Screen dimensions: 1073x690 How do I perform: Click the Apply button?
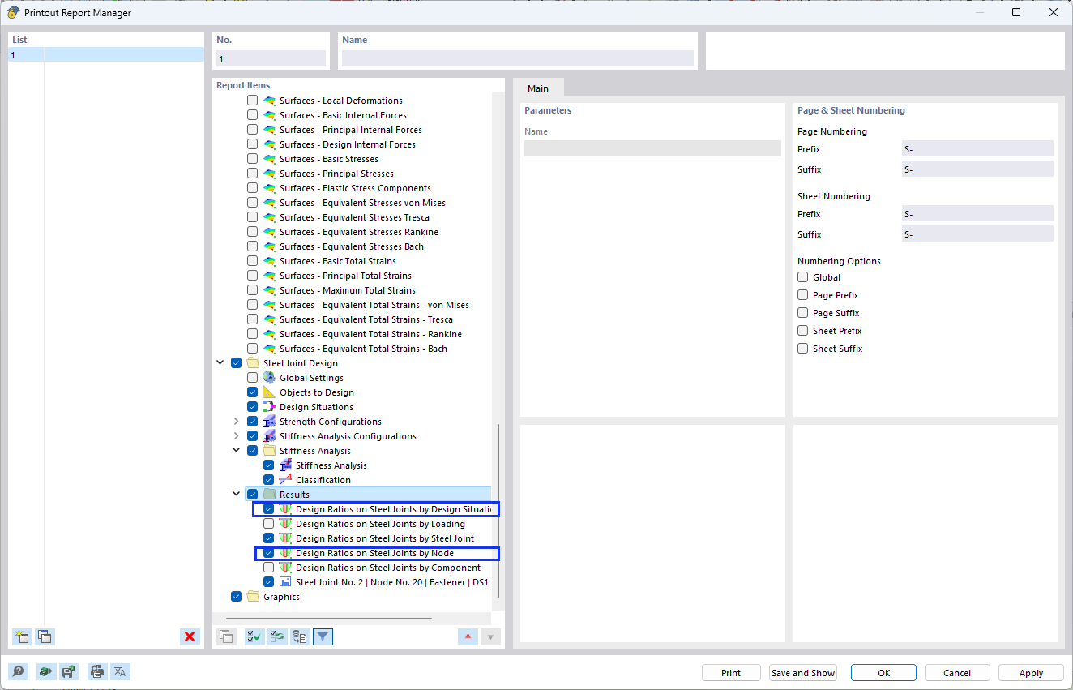click(x=1032, y=673)
